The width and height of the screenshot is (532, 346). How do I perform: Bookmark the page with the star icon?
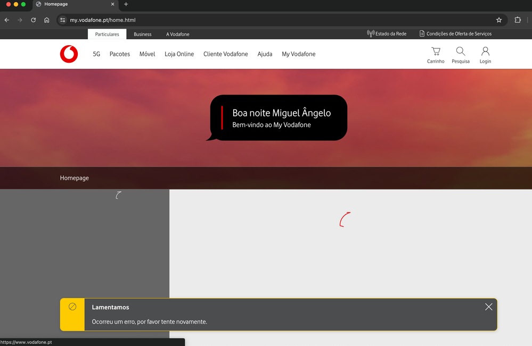(x=498, y=20)
